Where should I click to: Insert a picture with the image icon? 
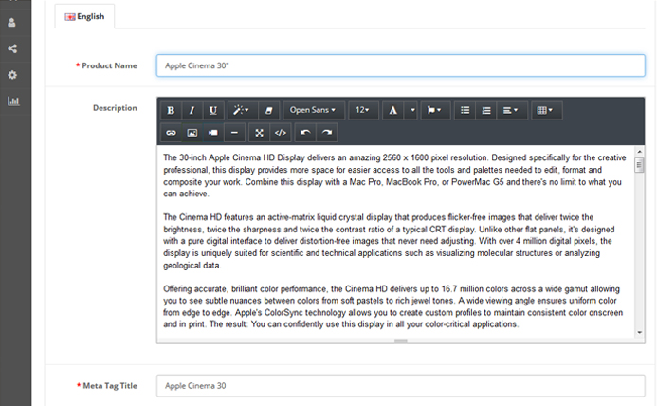click(x=192, y=133)
